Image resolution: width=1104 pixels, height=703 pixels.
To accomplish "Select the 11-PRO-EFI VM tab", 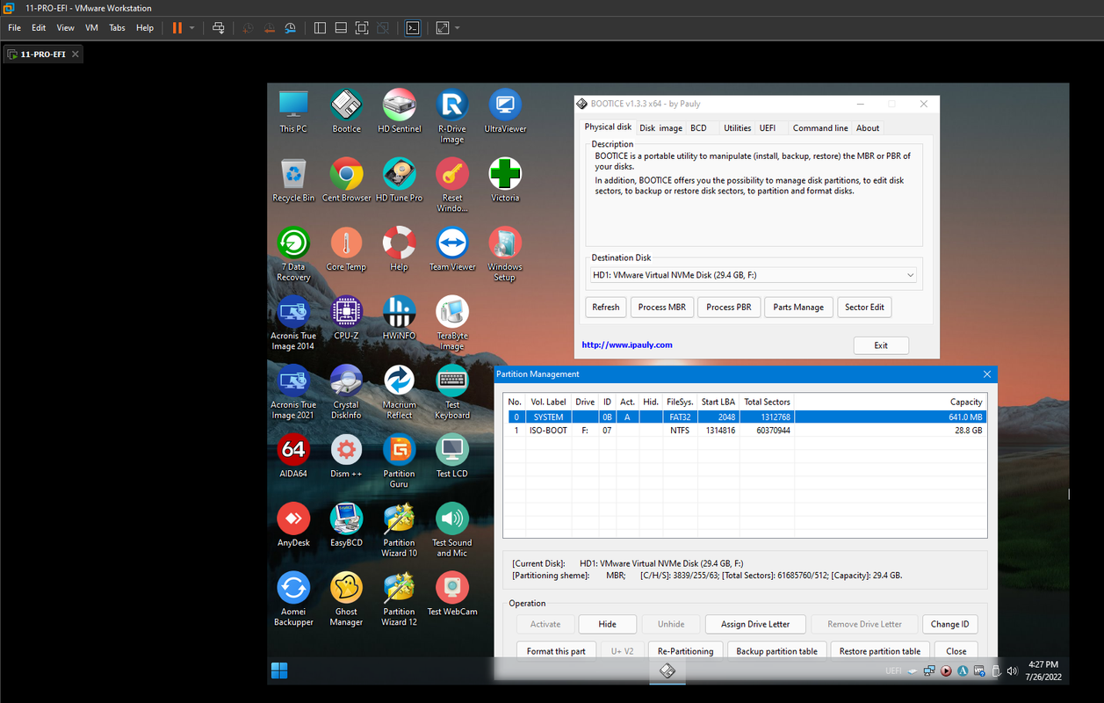I will (x=43, y=54).
